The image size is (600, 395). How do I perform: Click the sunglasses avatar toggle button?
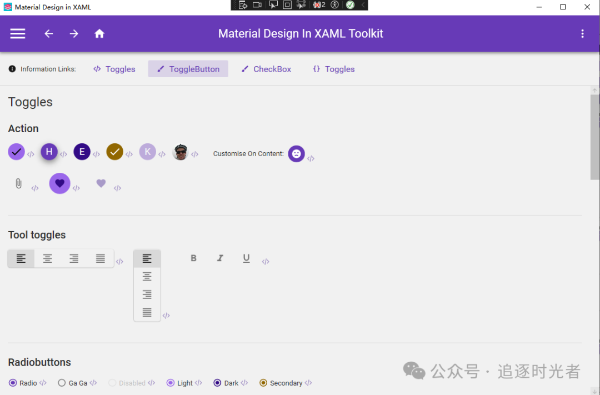(x=180, y=152)
